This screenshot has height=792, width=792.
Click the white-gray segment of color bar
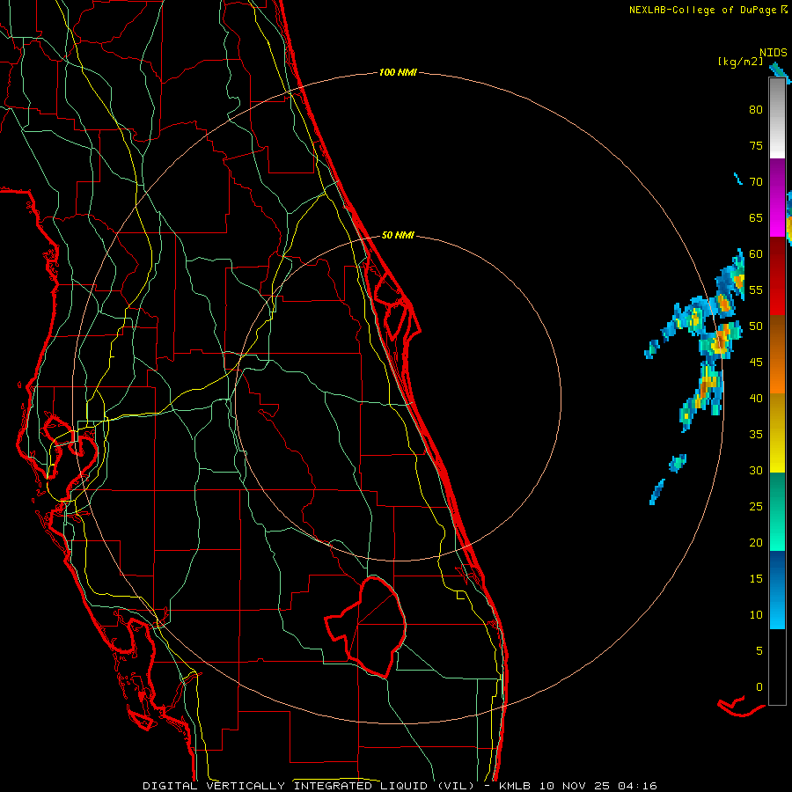tap(777, 118)
